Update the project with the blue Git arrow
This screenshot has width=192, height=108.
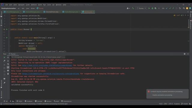pyautogui.click(x=167, y=8)
